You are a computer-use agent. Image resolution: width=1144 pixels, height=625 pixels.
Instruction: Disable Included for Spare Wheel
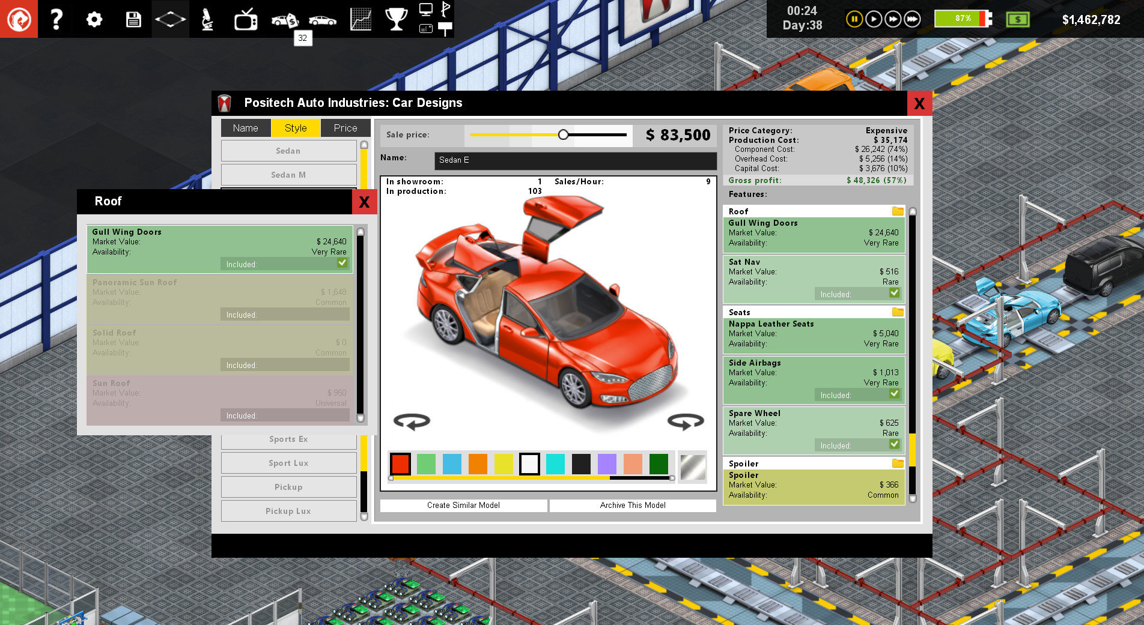click(x=895, y=445)
